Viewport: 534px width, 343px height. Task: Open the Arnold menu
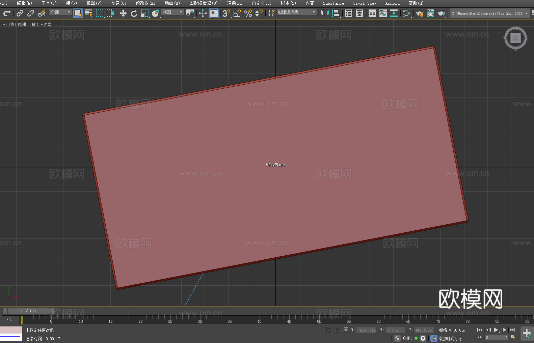coord(393,3)
